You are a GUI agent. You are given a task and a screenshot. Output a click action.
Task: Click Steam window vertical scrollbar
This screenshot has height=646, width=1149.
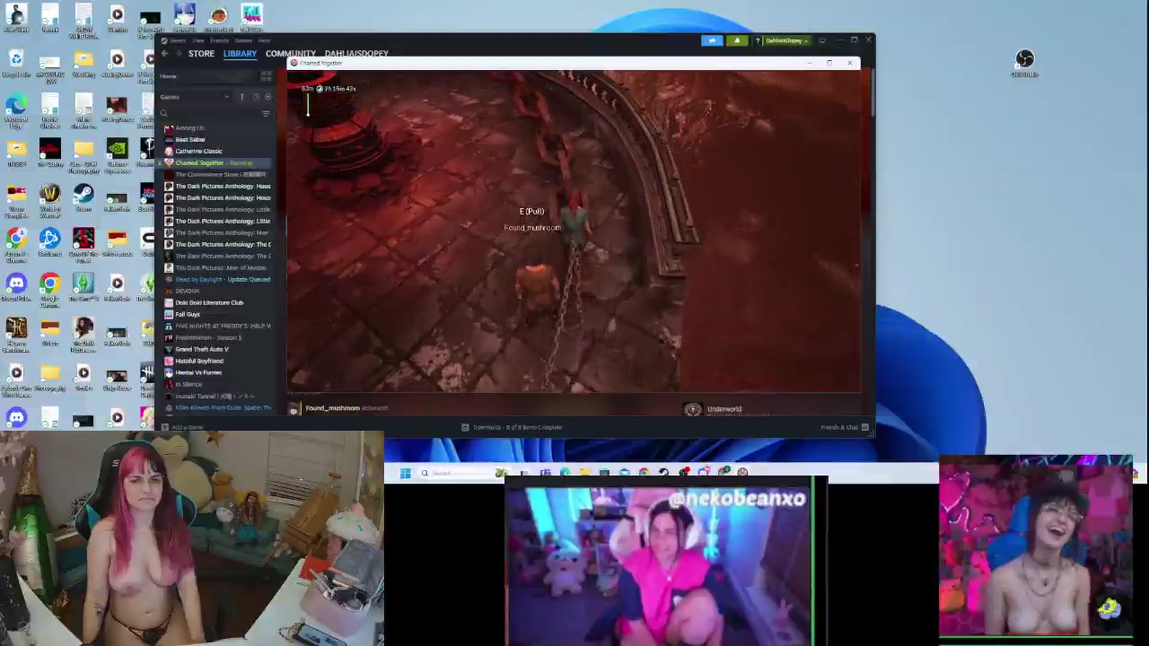[x=873, y=93]
